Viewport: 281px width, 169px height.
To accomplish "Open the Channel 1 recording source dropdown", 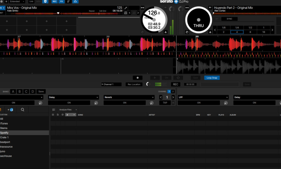I will [x=111, y=84].
